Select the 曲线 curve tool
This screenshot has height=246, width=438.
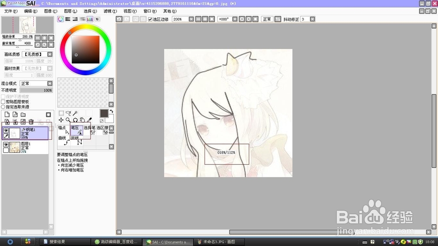[x=64, y=141]
